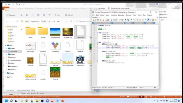Viewport: 183px width, 103px height.
Task: Click Rechercher in PowerPoint editing group
Action: (163, 12)
